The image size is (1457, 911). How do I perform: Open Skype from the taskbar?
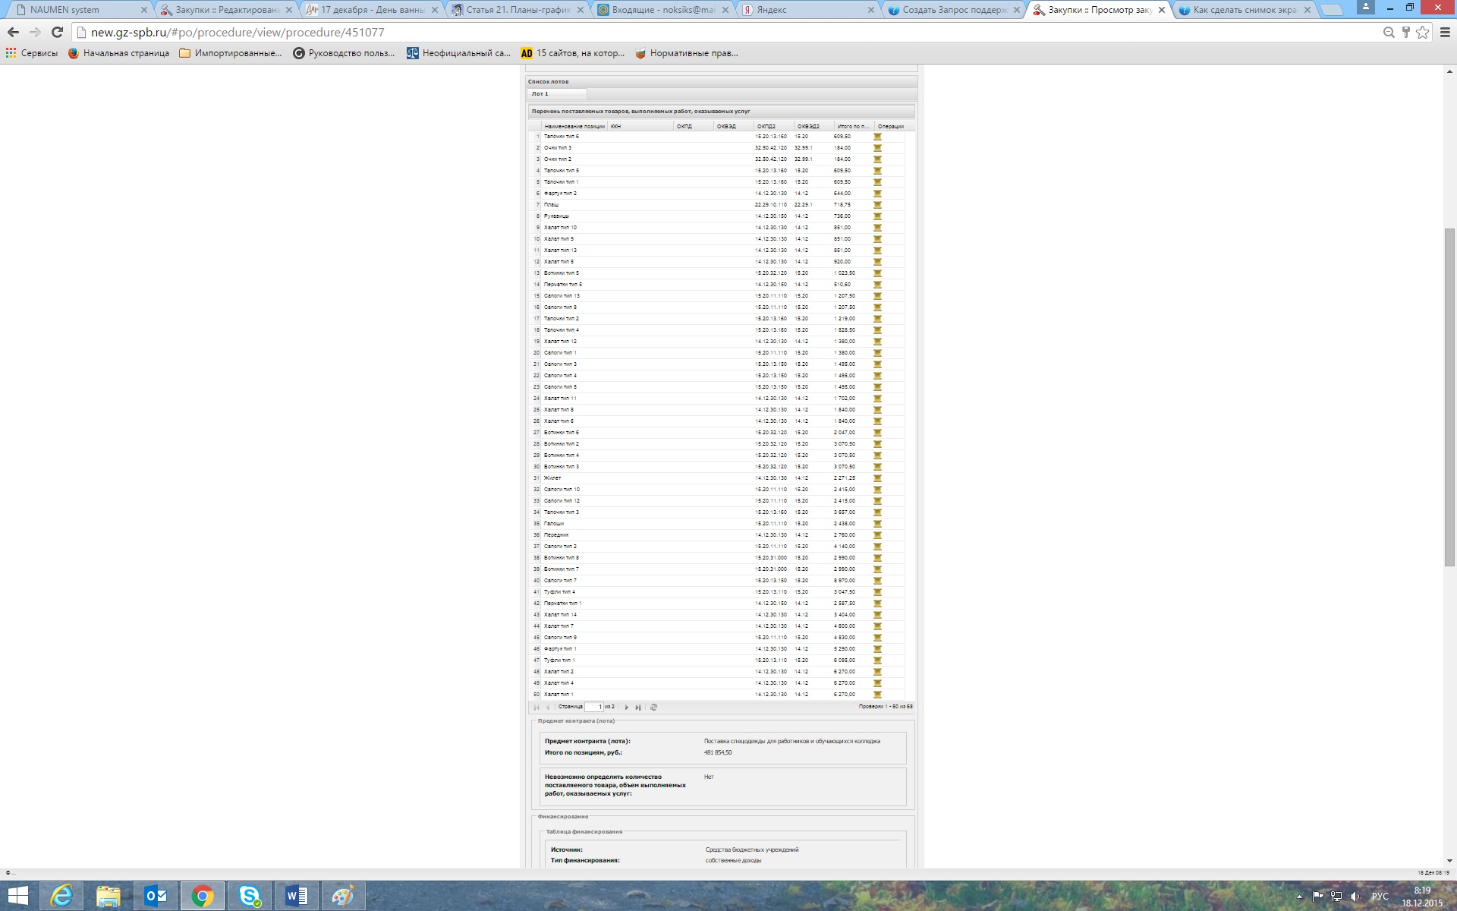250,897
